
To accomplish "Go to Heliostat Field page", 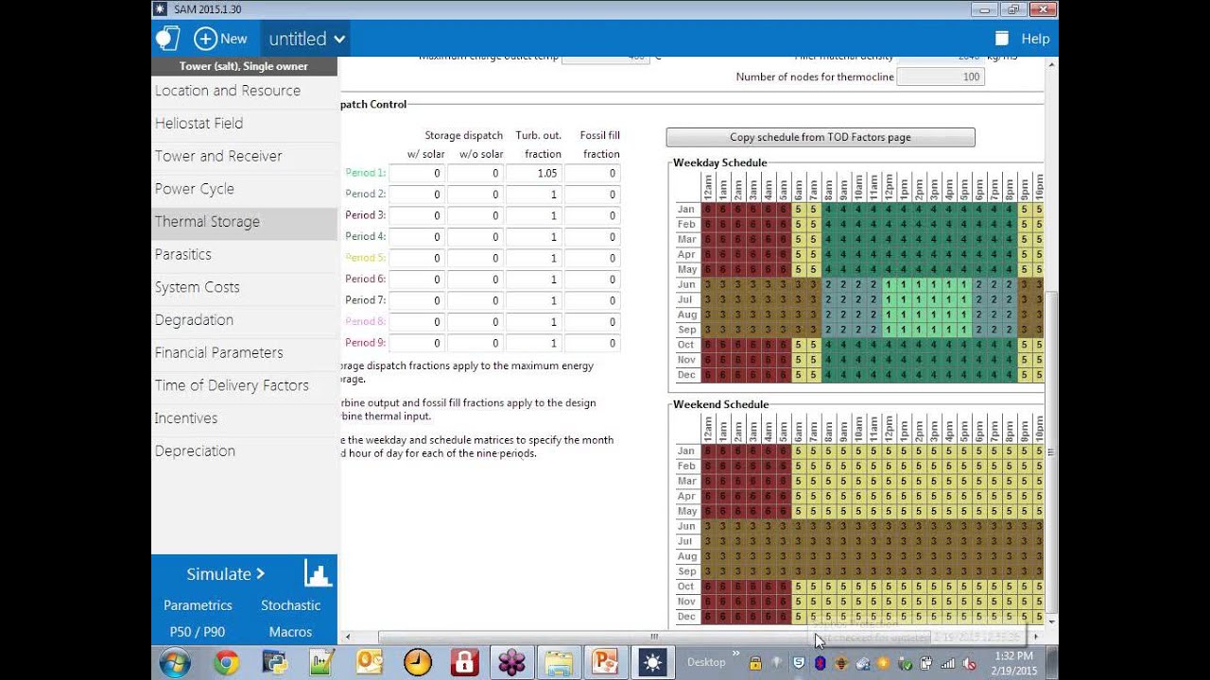I will pyautogui.click(x=244, y=124).
